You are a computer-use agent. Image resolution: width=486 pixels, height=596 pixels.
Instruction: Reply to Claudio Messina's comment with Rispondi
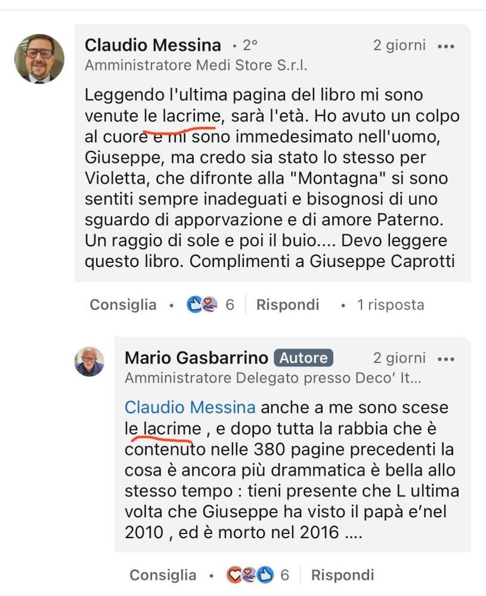[x=287, y=305]
